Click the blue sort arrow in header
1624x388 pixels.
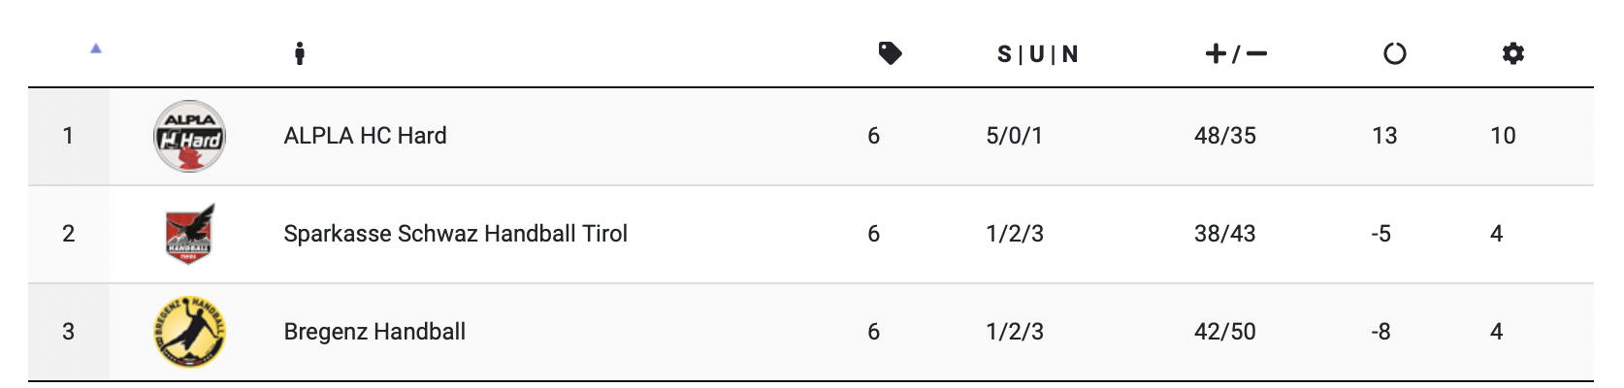pyautogui.click(x=96, y=48)
